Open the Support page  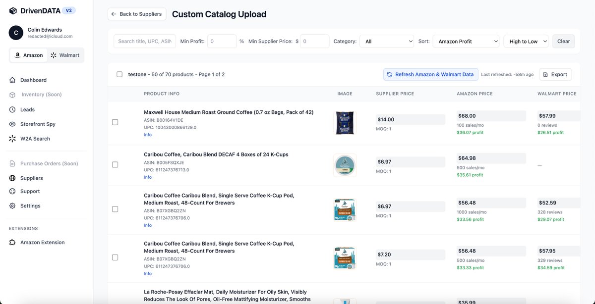[x=30, y=191]
